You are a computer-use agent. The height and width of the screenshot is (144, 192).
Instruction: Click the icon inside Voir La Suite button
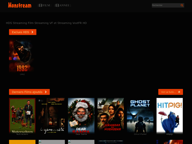[179, 92]
